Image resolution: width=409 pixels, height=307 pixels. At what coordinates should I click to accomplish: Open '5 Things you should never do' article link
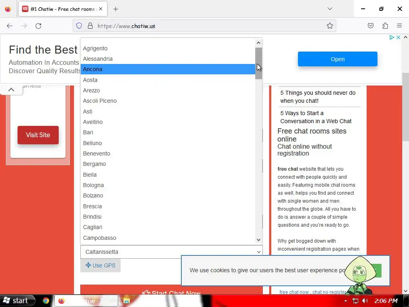click(318, 97)
